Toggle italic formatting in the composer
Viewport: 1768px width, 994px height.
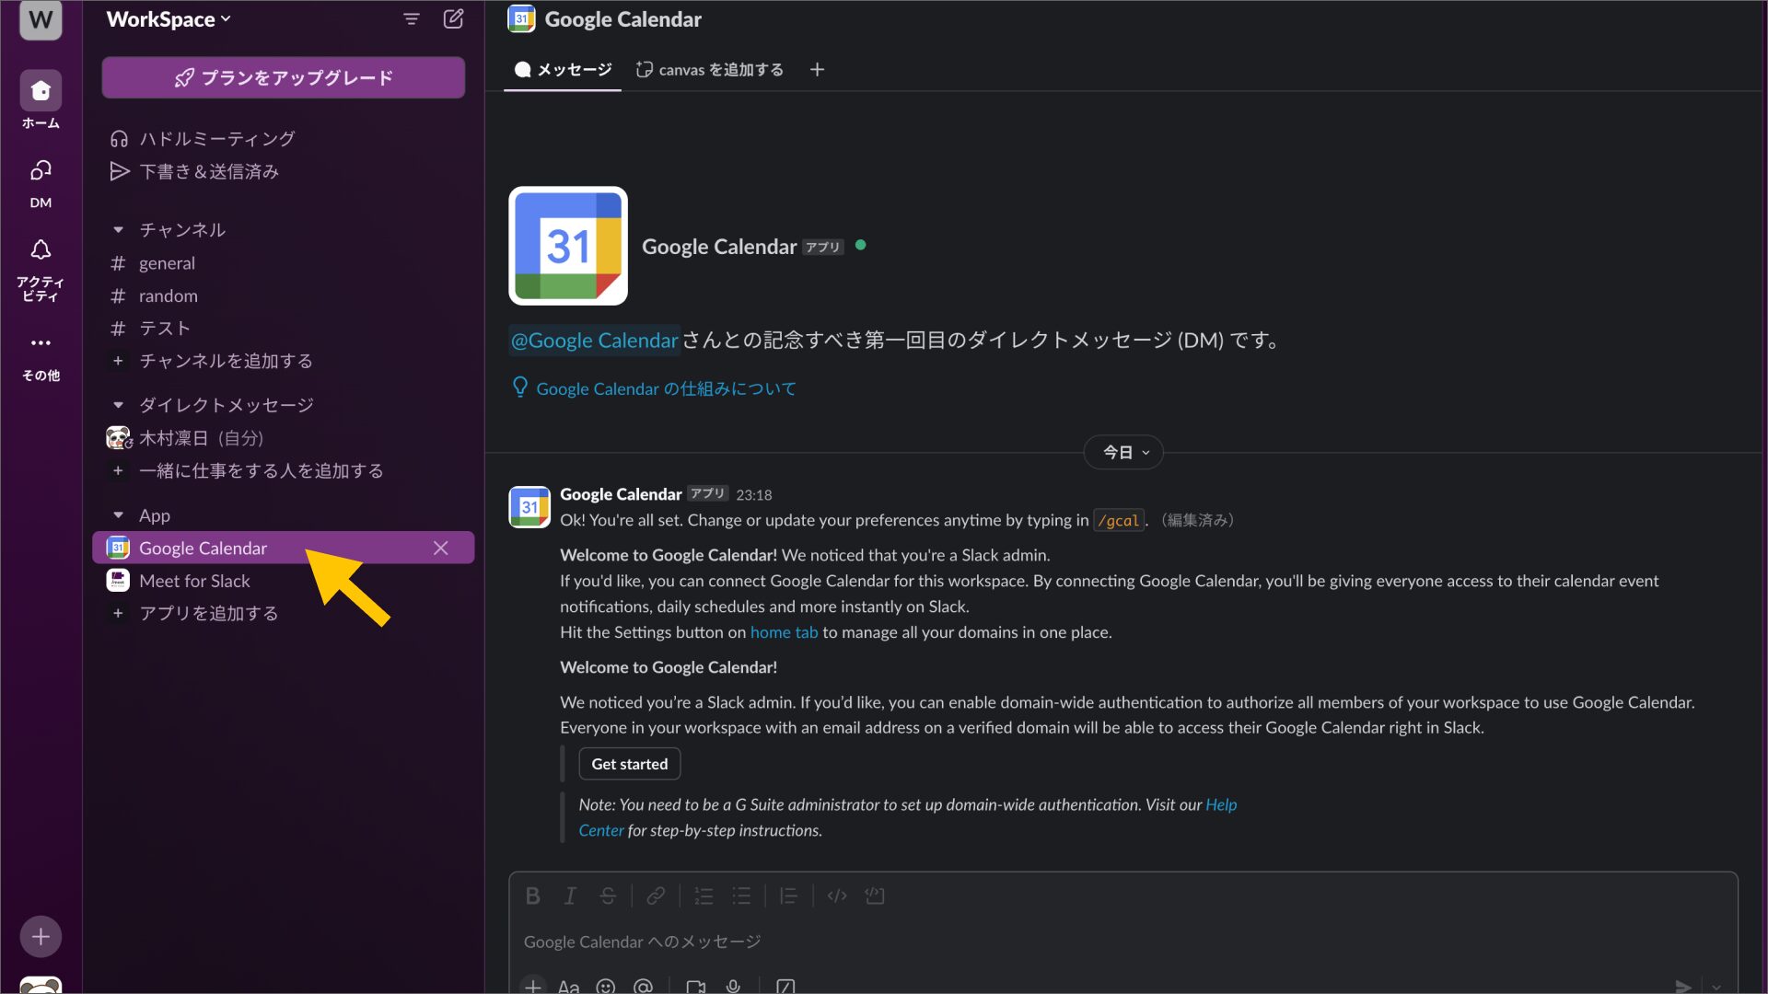coord(570,896)
